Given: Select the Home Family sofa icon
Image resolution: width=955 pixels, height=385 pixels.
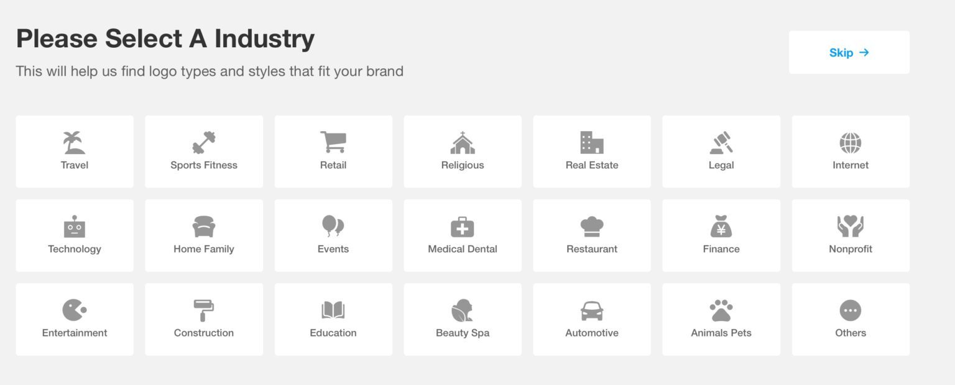Looking at the screenshot, I should point(204,227).
